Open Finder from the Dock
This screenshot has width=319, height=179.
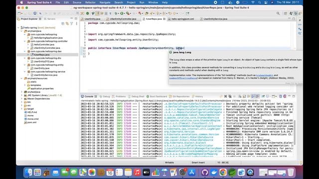[x=28, y=173]
